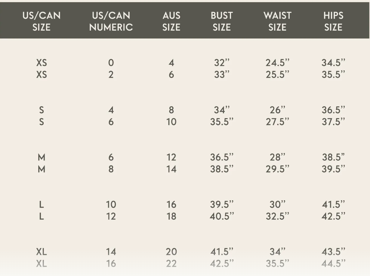Screen dimensions: 370x276
Task: Click AUS size 20 cell
Action: (x=171, y=252)
